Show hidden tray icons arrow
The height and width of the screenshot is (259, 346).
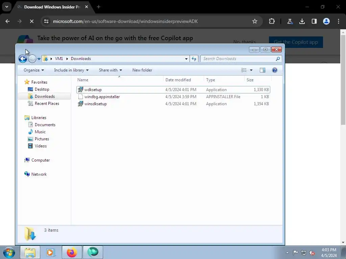pos(287,253)
